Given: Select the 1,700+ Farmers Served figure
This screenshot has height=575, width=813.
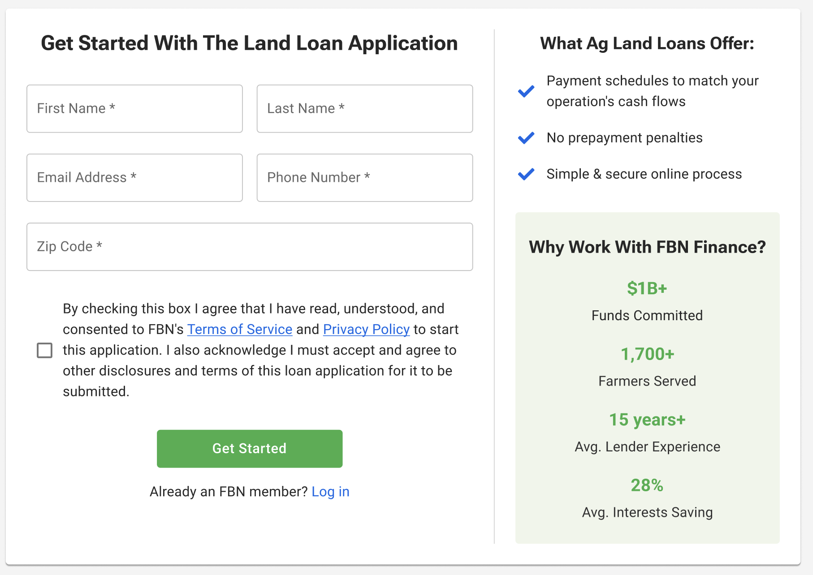Looking at the screenshot, I should point(647,354).
